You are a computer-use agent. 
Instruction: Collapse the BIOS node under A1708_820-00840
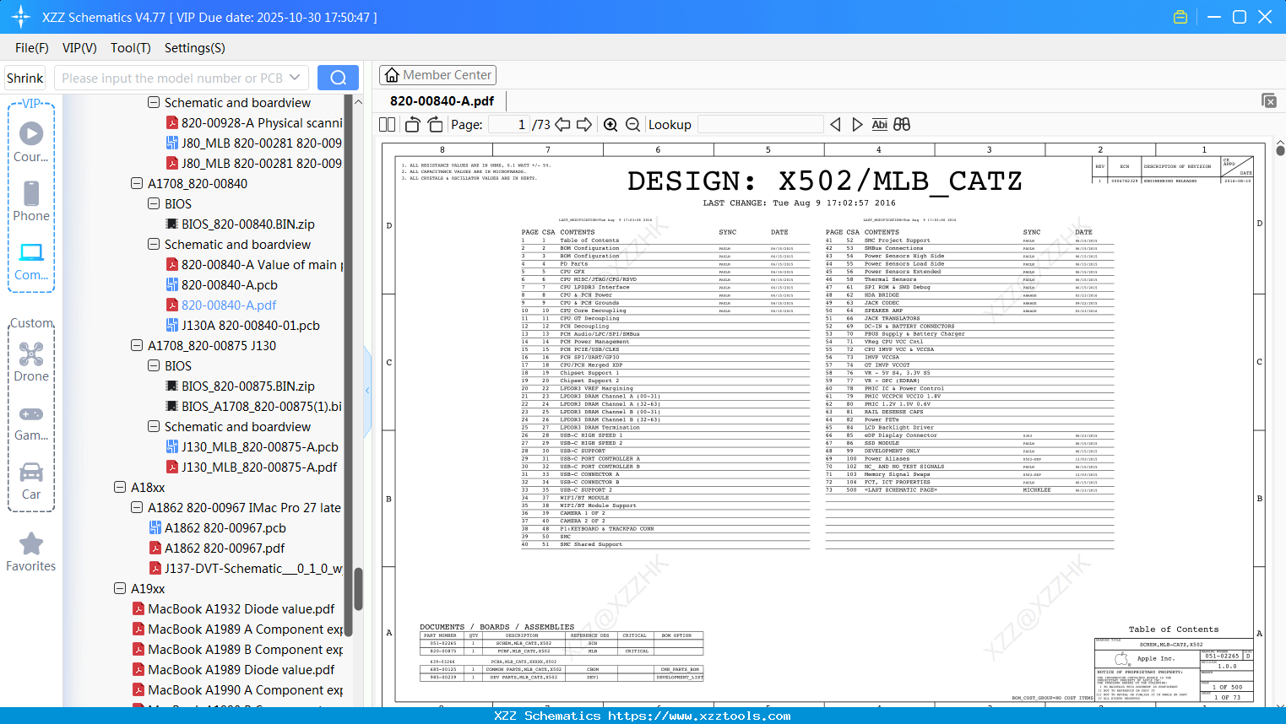point(154,204)
